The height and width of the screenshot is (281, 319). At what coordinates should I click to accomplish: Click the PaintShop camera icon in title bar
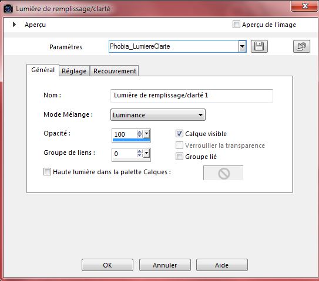pos(8,9)
